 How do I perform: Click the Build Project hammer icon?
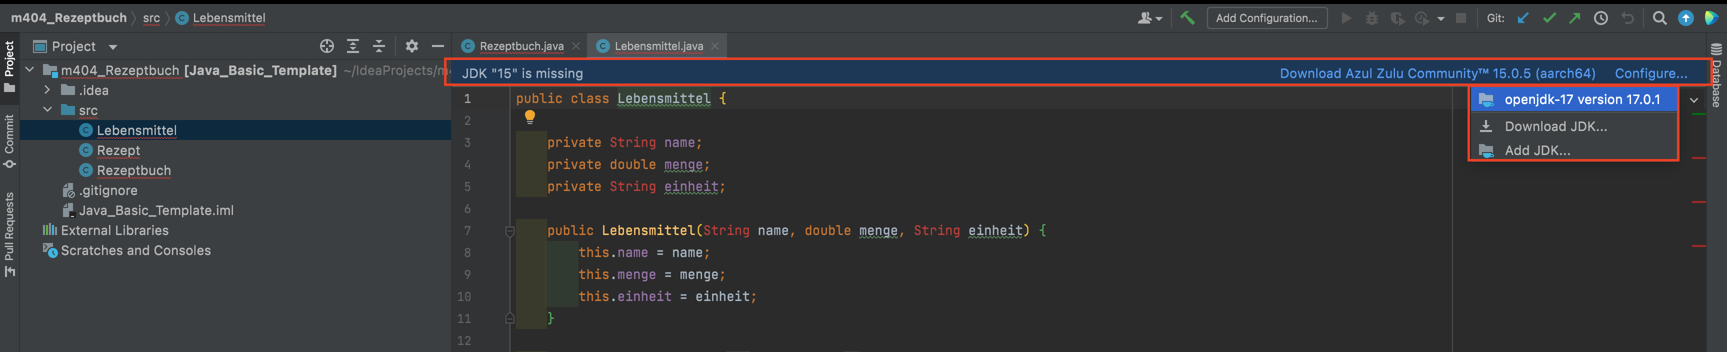tap(1187, 18)
